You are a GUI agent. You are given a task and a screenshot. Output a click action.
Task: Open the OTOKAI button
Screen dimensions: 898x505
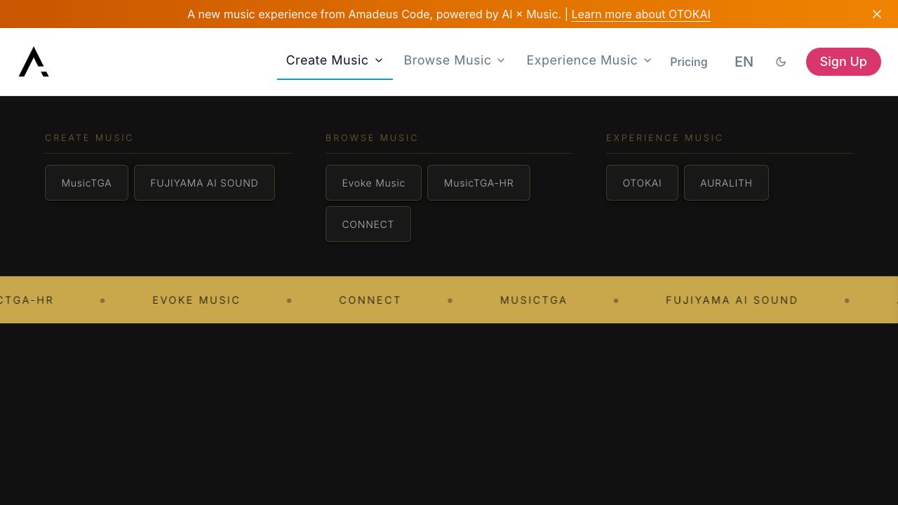642,182
